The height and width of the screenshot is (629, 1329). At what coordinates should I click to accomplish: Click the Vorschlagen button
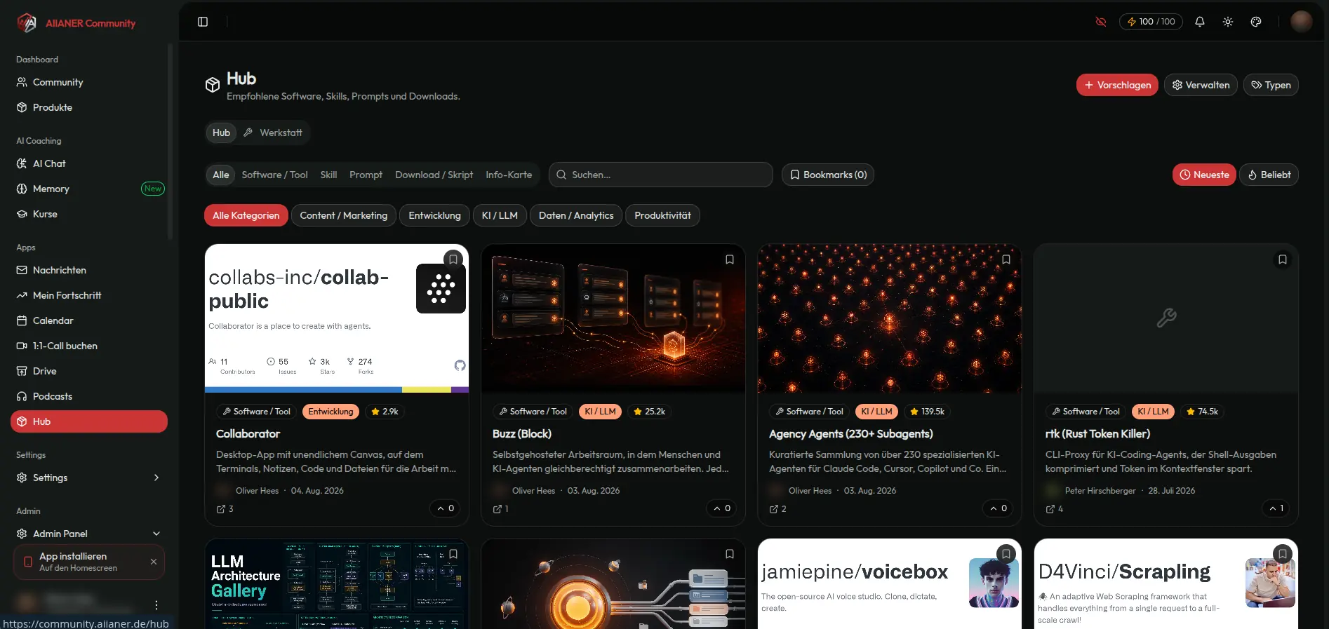tap(1117, 85)
